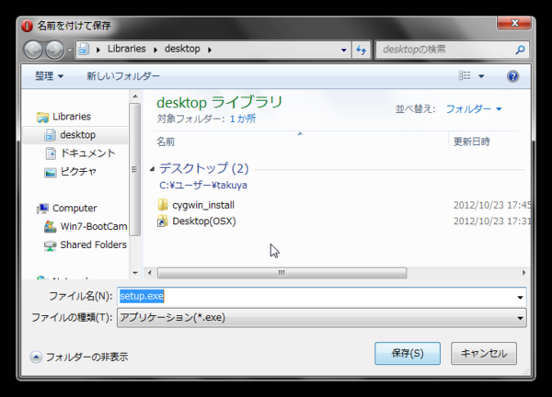Sort by 名前 column header
Viewport: 552px width, 397px height.
pyautogui.click(x=166, y=142)
